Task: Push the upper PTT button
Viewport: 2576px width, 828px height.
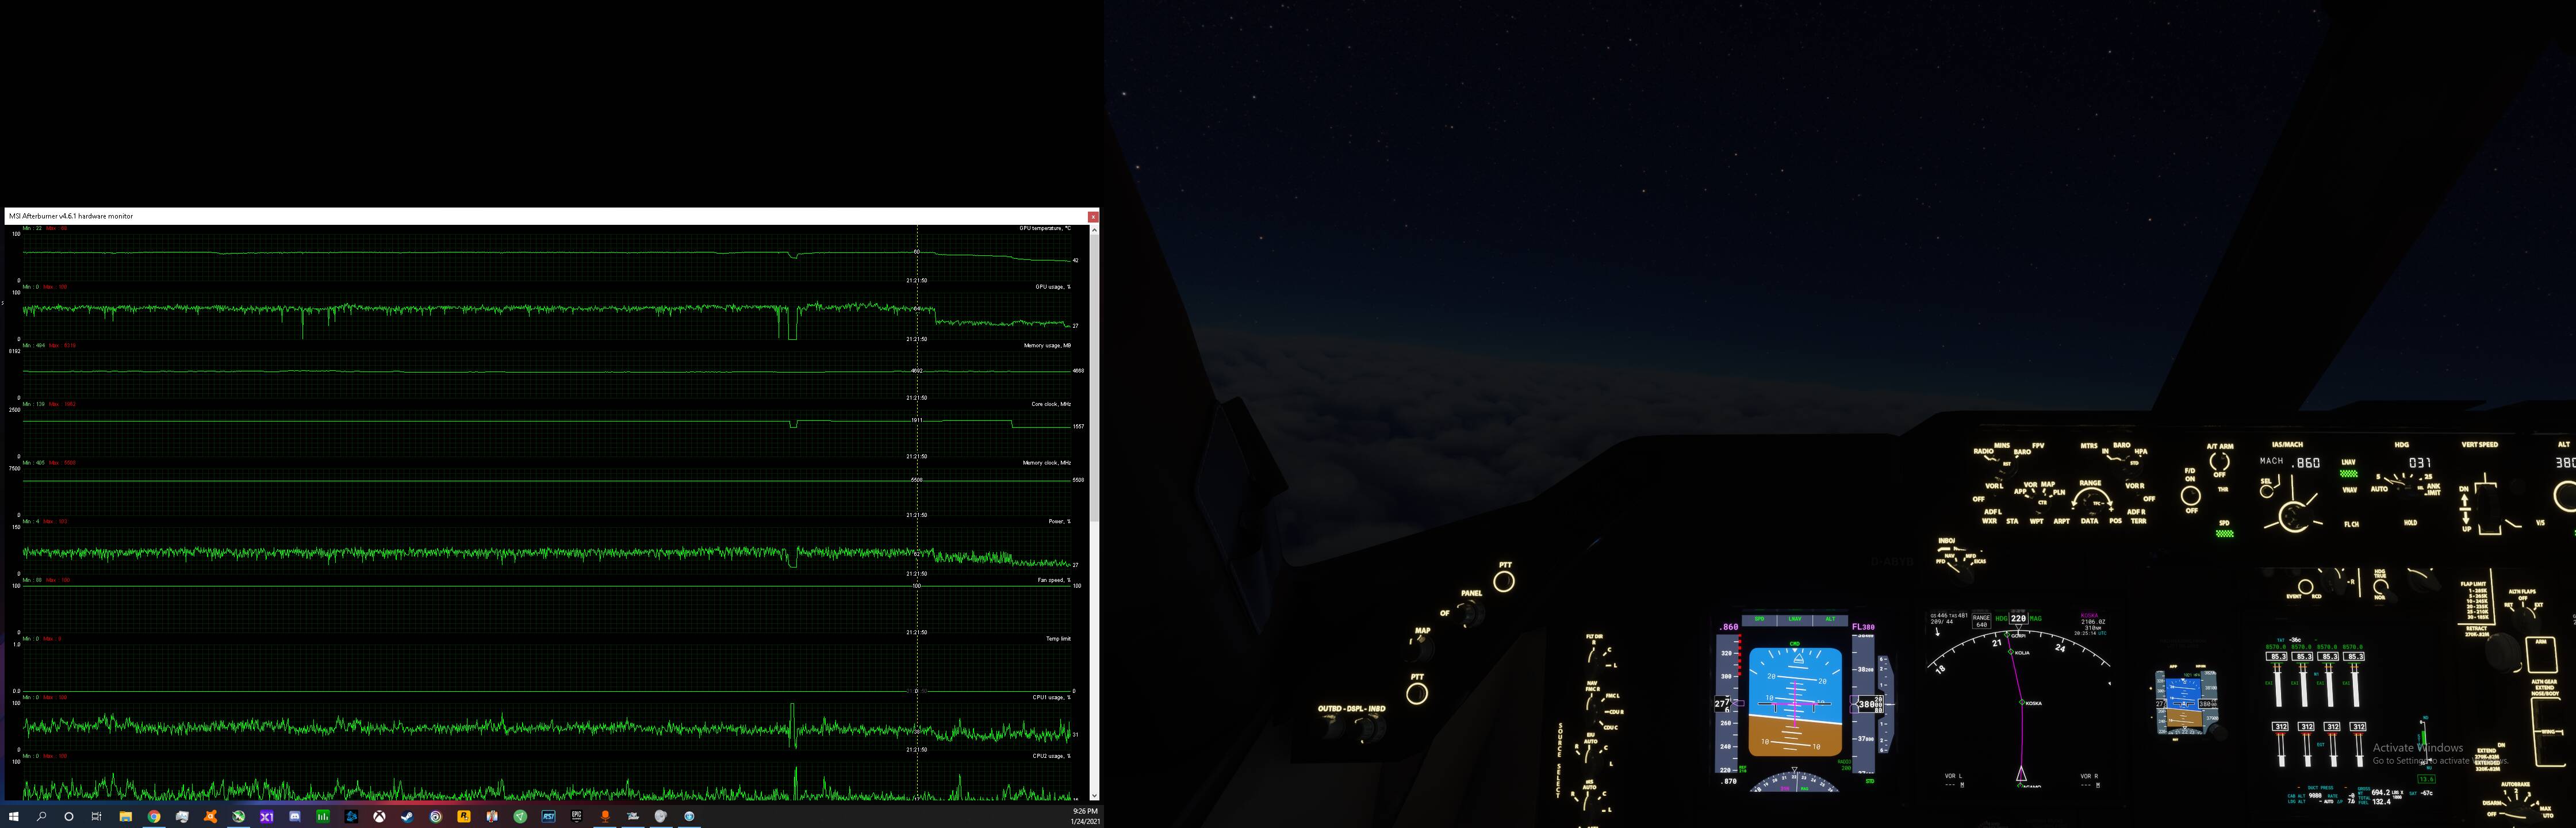Action: point(1504,582)
